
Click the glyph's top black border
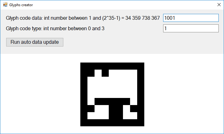click(x=112, y=66)
